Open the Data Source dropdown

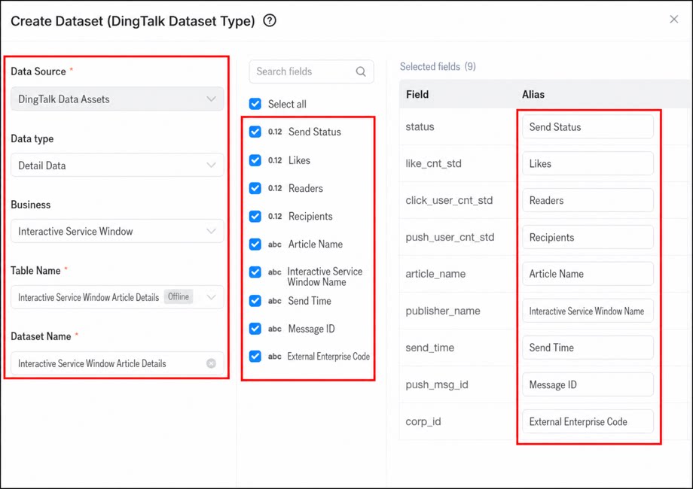[x=117, y=99]
